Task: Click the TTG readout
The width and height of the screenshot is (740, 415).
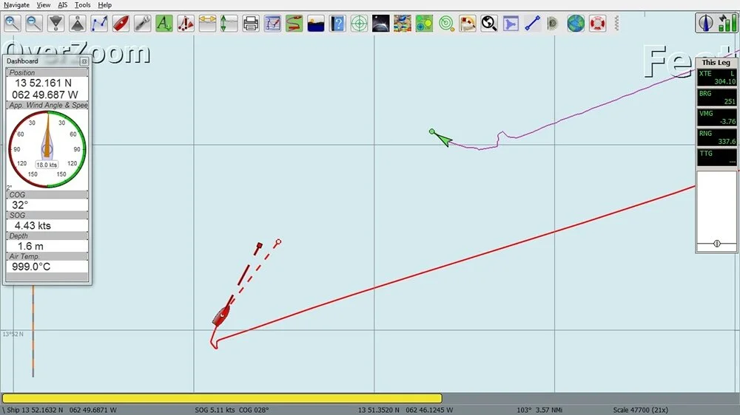Action: pos(717,157)
